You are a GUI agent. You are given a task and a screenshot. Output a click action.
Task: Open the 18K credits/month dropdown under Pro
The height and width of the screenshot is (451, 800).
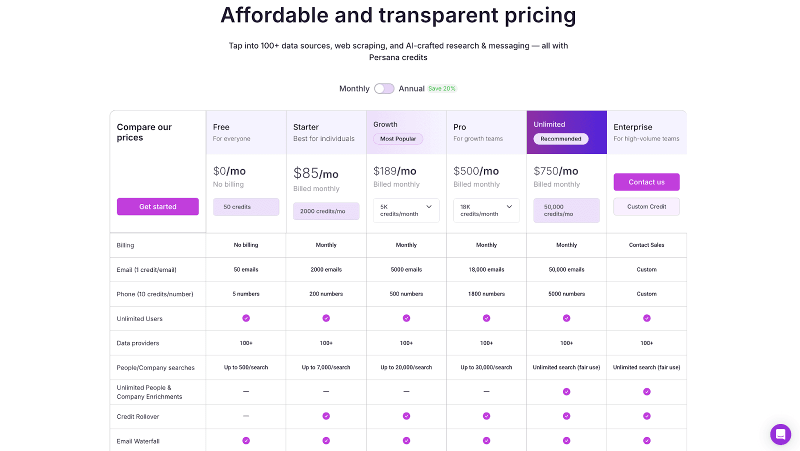coord(485,210)
